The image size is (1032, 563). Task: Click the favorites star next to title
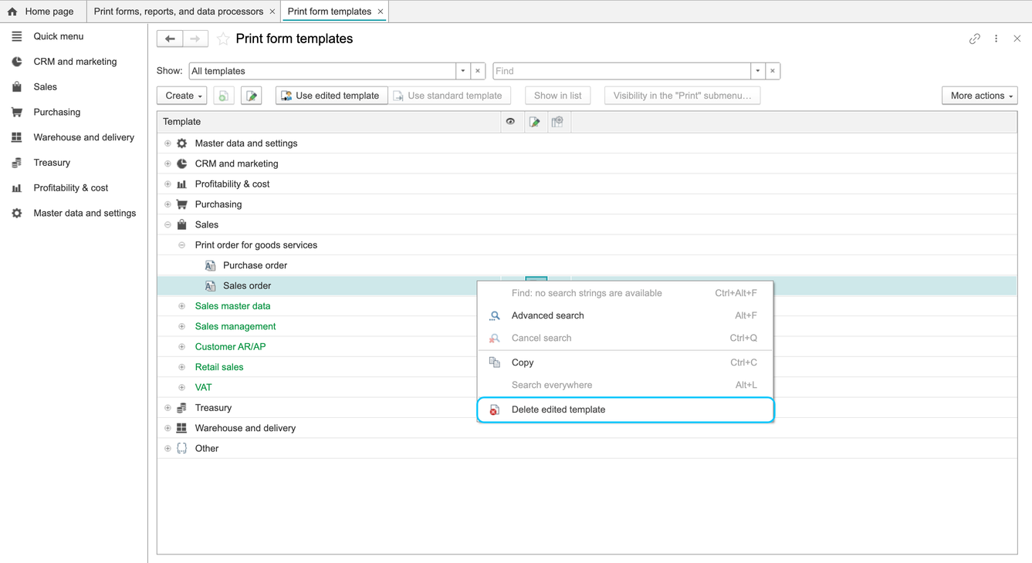(x=223, y=39)
